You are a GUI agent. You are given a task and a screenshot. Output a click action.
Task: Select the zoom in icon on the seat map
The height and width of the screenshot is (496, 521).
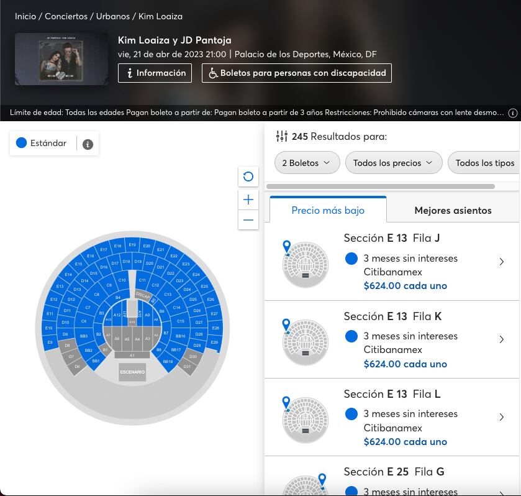248,200
